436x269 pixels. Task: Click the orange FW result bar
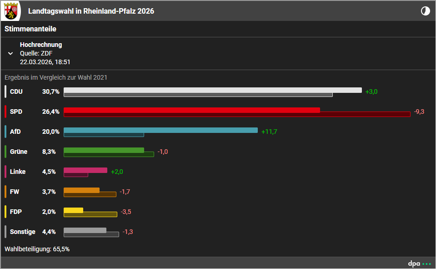point(81,190)
